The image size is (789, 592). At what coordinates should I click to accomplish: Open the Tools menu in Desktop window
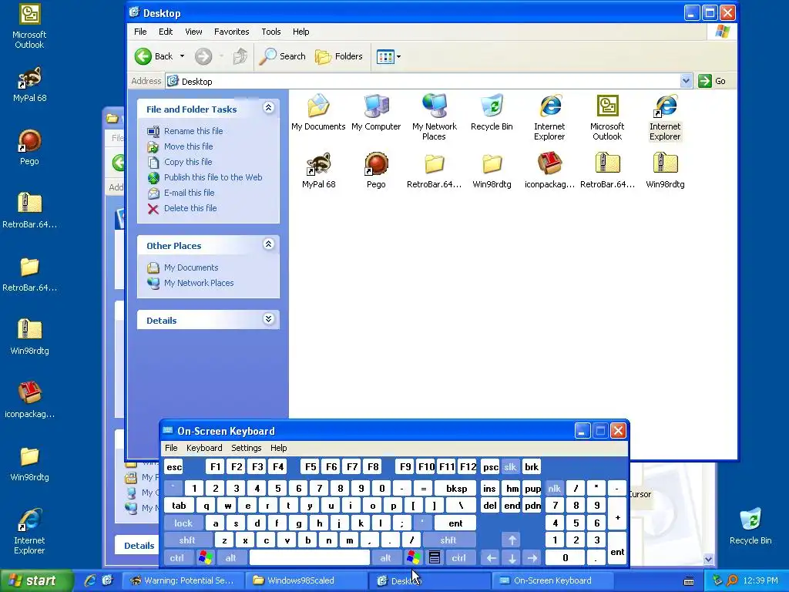pos(270,32)
